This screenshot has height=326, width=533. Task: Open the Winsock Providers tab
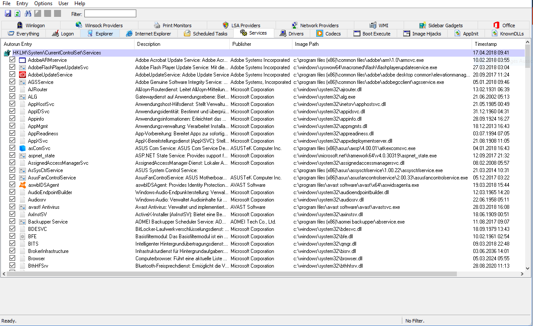pos(99,26)
